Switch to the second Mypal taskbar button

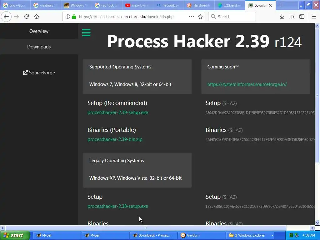[105, 235]
